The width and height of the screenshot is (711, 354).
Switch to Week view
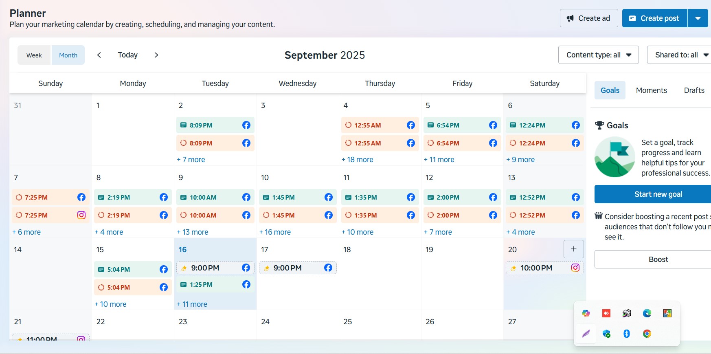point(34,55)
